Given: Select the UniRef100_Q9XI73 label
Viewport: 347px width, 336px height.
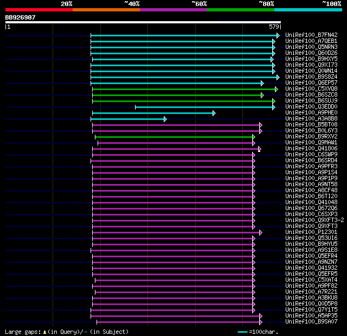Looking at the screenshot, I should tap(311, 65).
